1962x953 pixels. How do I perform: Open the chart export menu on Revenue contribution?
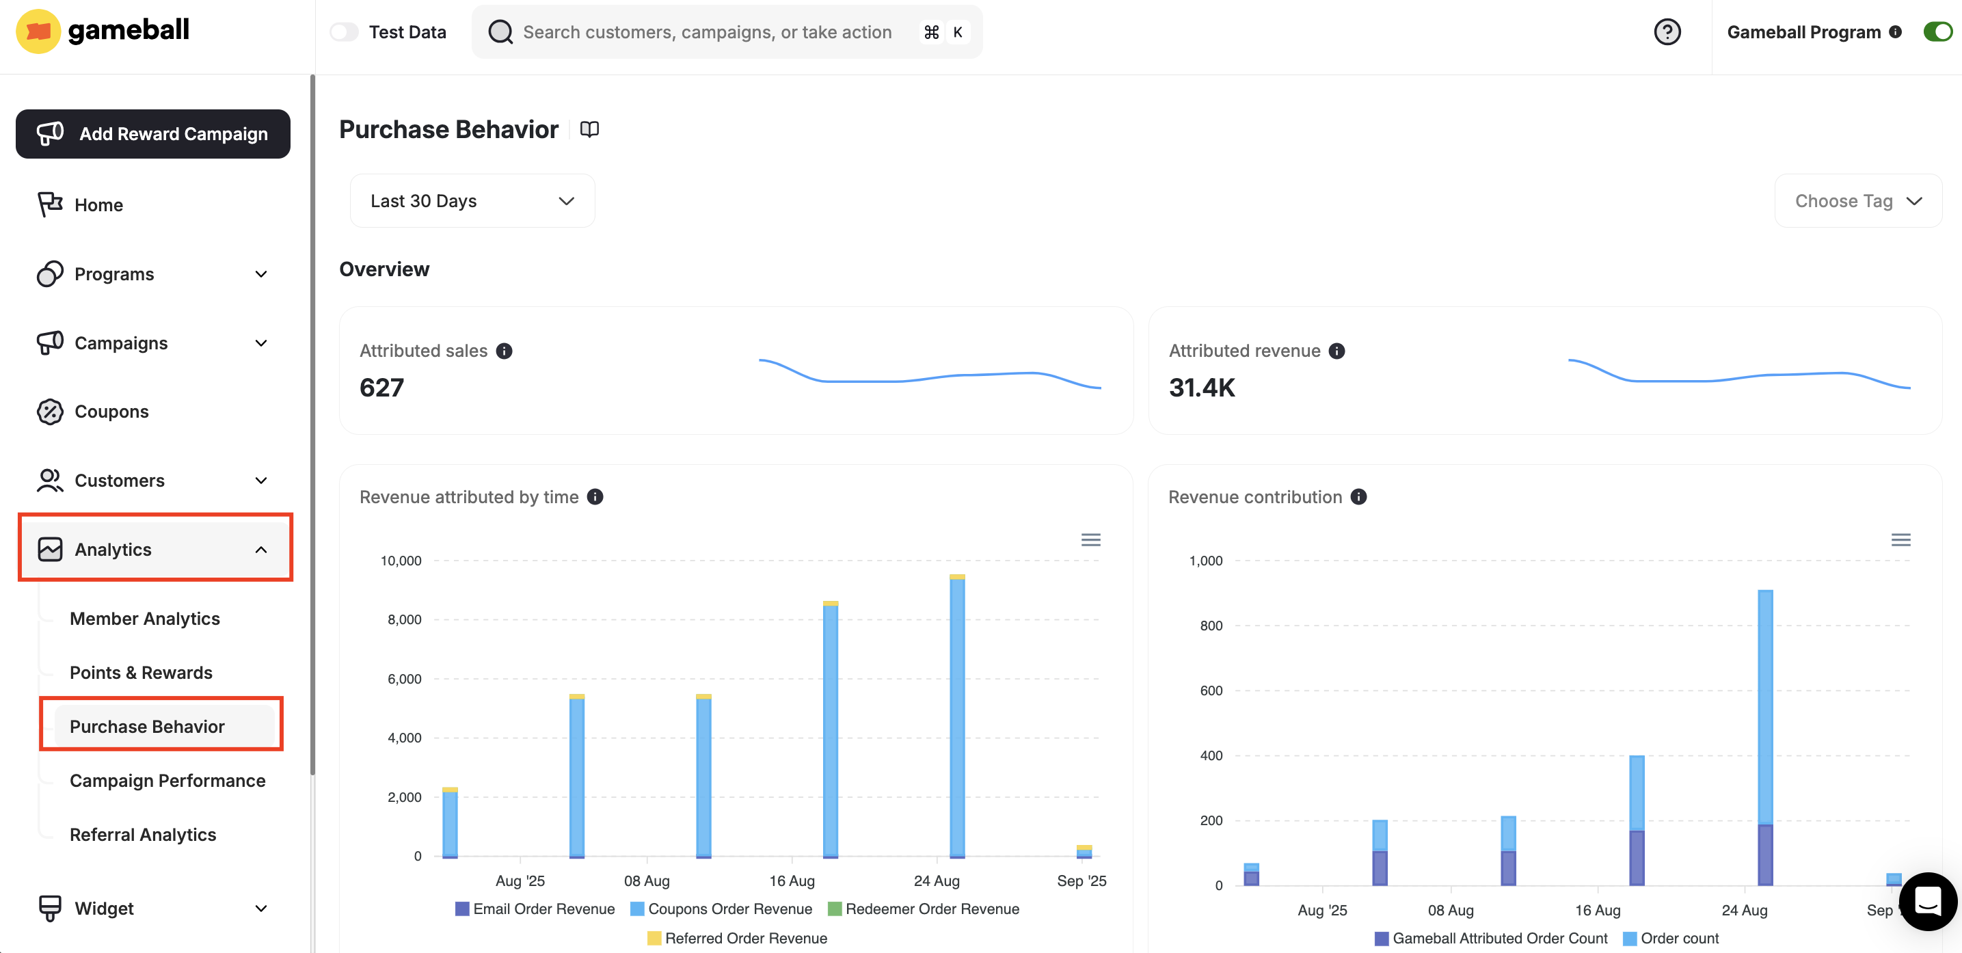click(1900, 539)
